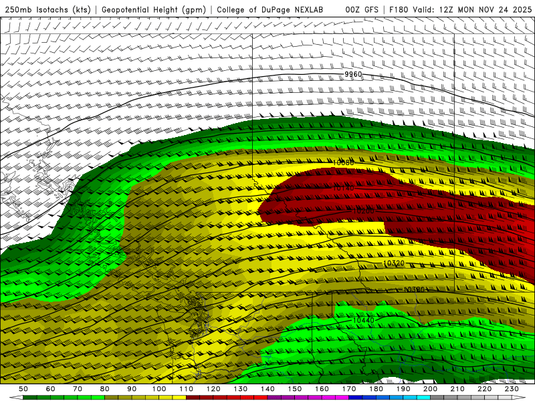Click the 9960 height contour label
This screenshot has height=401, width=535.
tap(353, 74)
